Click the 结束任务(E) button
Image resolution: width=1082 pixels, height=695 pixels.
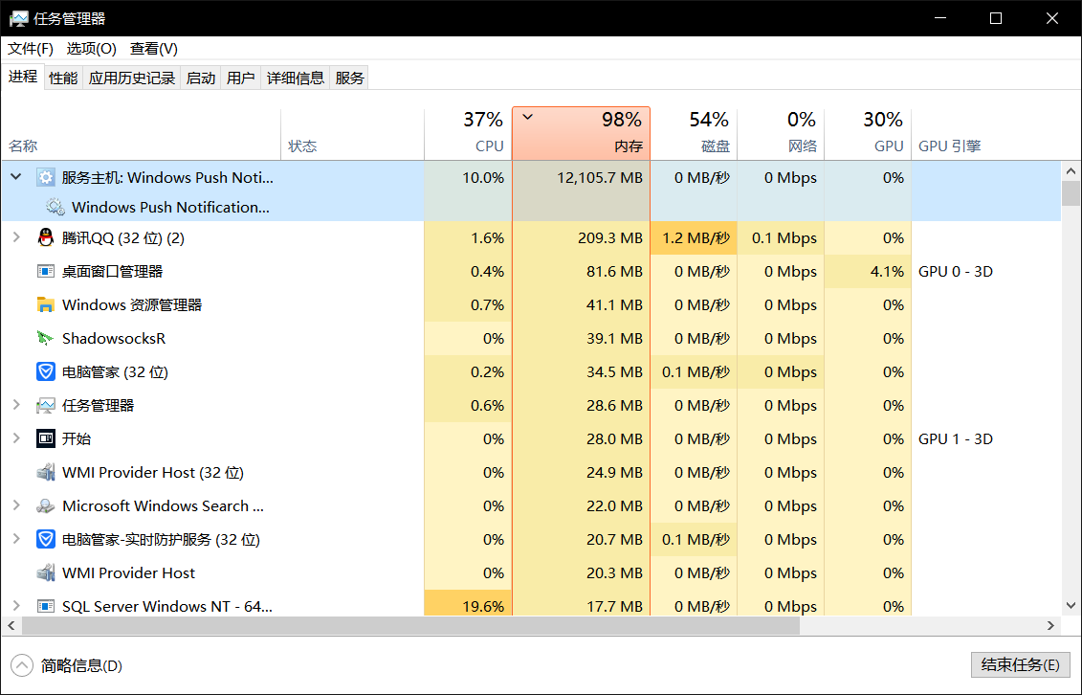coord(1020,664)
